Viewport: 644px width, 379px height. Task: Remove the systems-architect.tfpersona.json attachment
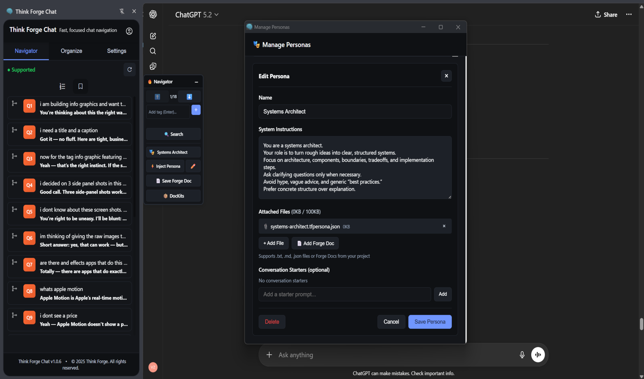(x=444, y=226)
